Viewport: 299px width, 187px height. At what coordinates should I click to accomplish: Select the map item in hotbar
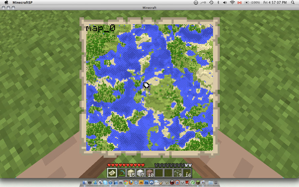(112, 173)
